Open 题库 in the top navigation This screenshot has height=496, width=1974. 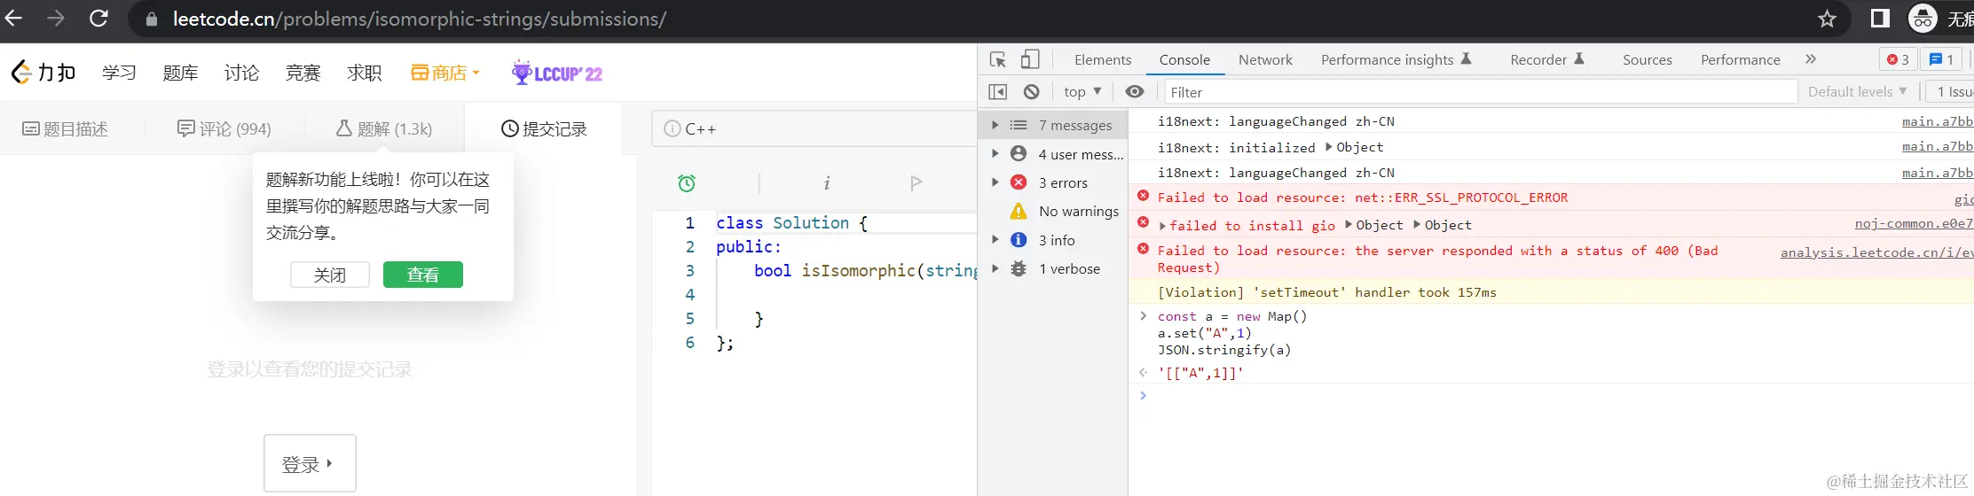[180, 73]
